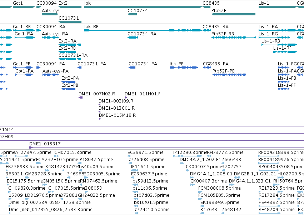Screen dimensions: 304x215
Task: Click EST CK00407.3prime
Action: pos(193,185)
